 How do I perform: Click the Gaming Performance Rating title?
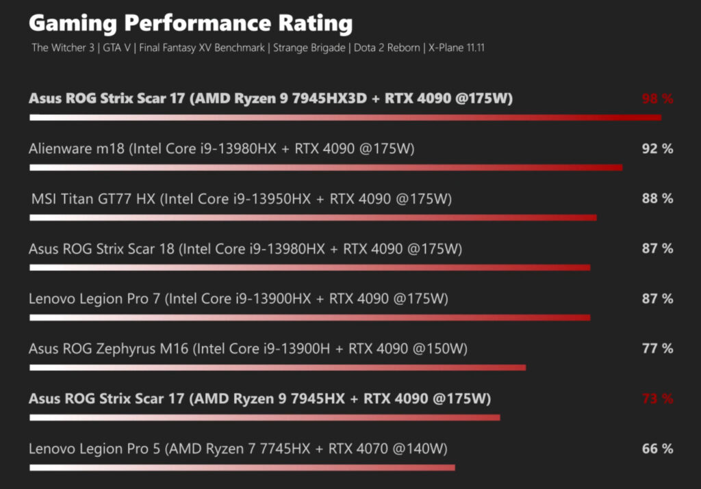point(190,24)
